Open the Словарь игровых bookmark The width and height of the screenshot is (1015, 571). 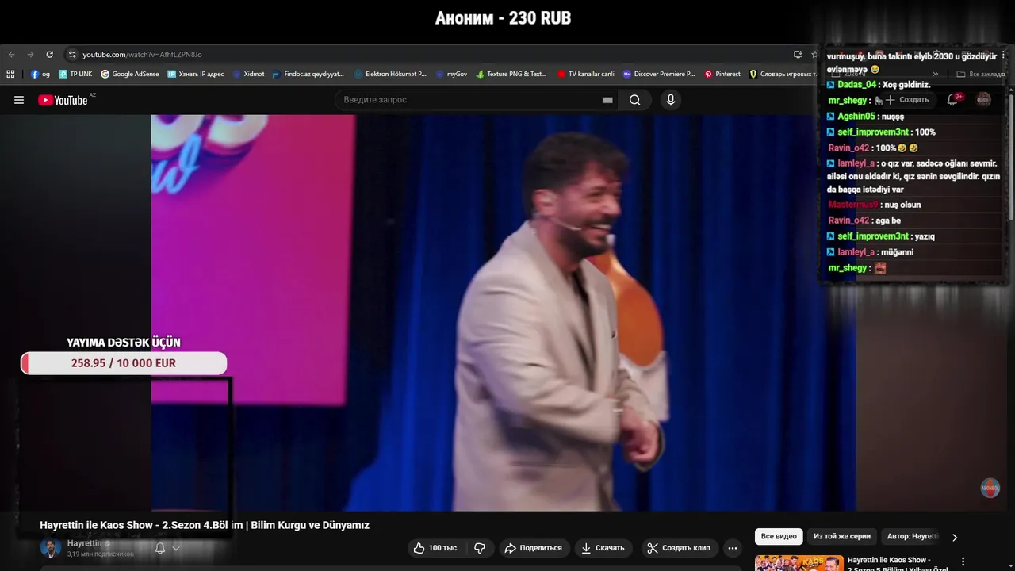[782, 74]
